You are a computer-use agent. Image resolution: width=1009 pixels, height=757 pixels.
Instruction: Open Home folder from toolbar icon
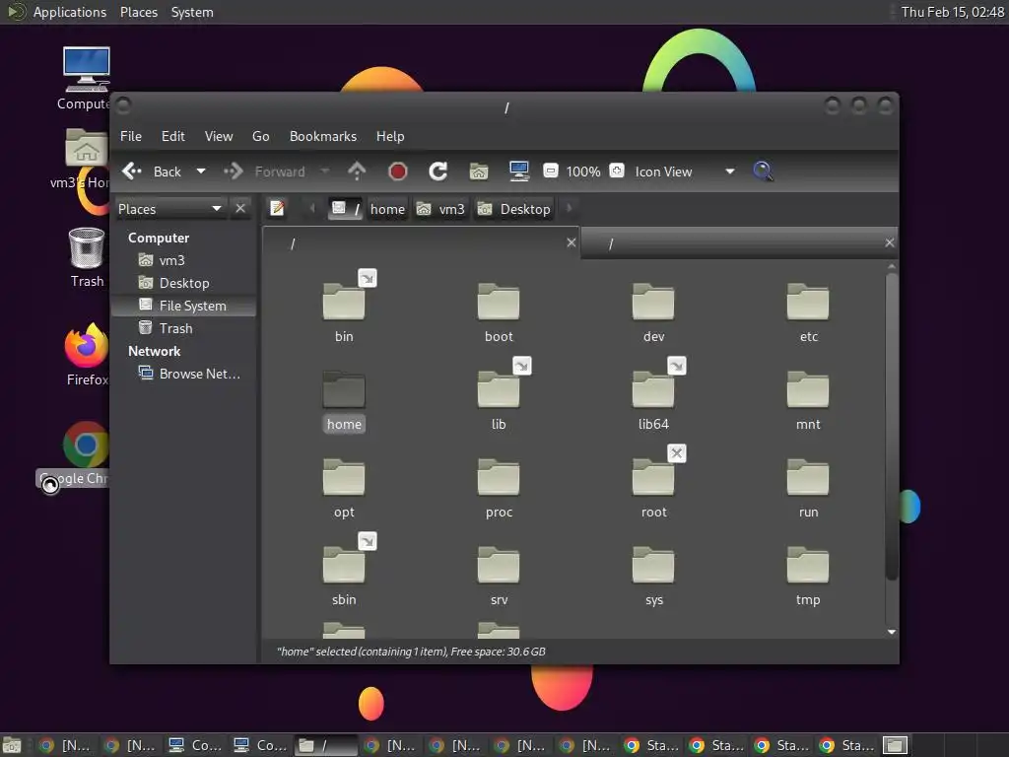tap(479, 172)
